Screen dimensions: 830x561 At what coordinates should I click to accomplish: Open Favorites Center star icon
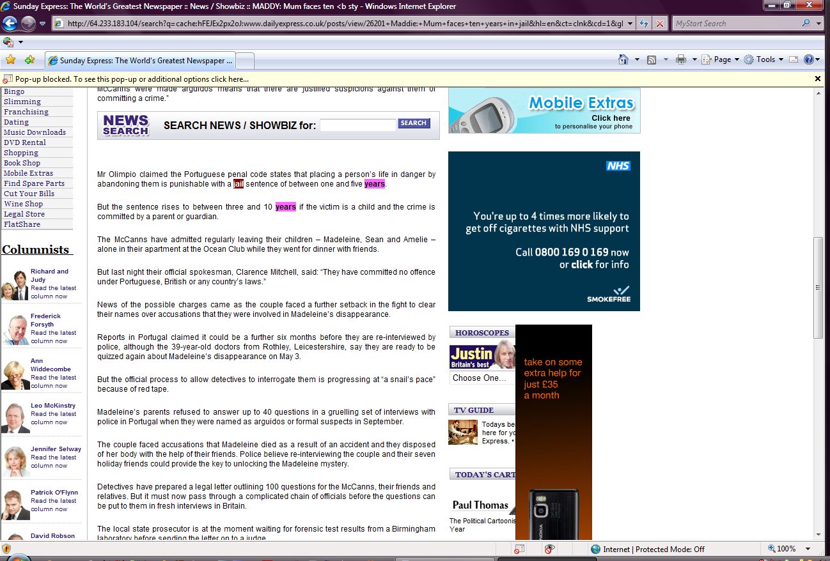click(x=10, y=60)
